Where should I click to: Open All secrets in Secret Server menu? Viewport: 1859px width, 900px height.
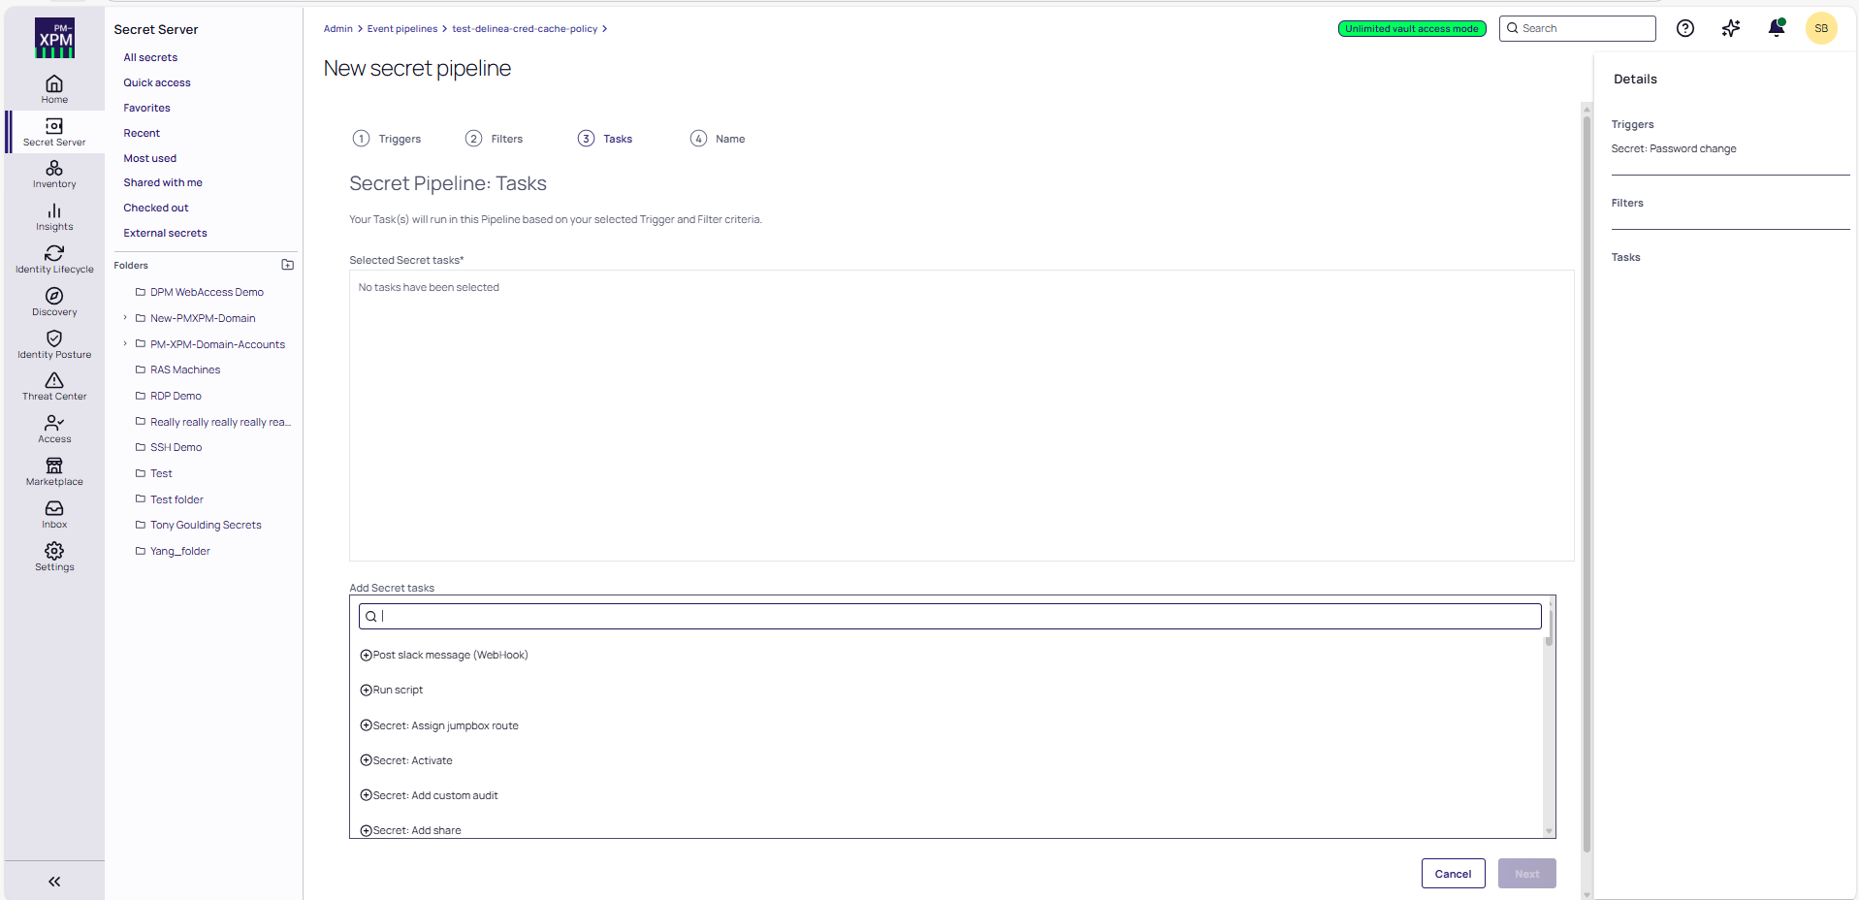coord(150,57)
